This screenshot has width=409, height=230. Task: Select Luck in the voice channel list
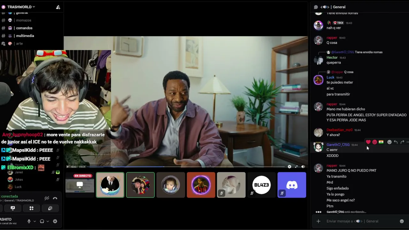click(18, 187)
